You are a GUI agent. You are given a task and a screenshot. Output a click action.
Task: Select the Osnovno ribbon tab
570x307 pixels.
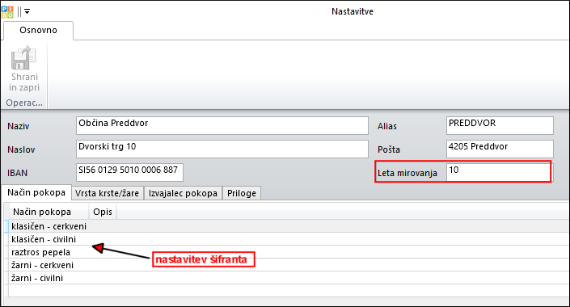pos(38,30)
